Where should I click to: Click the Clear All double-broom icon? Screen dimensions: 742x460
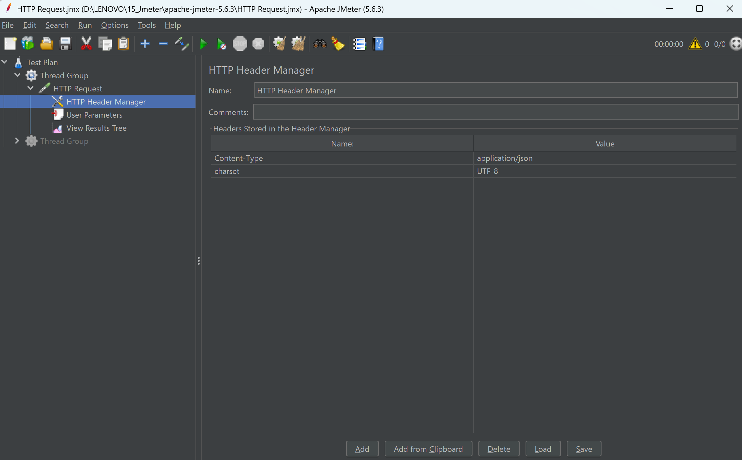(x=298, y=44)
